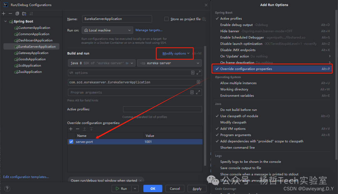Open -cp eureka-server classpath dropdown
This screenshot has height=194, width=338.
pyautogui.click(x=169, y=63)
